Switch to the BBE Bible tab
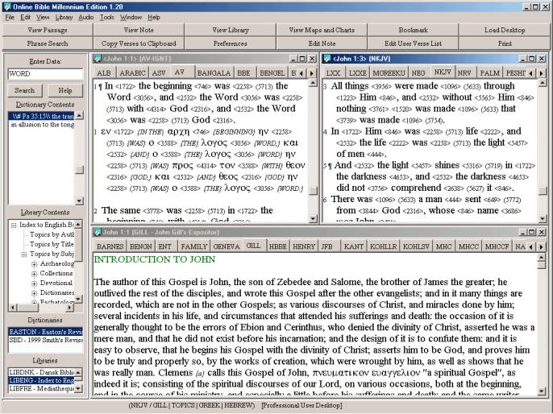Image resolution: width=553 pixels, height=414 pixels. pyautogui.click(x=243, y=73)
